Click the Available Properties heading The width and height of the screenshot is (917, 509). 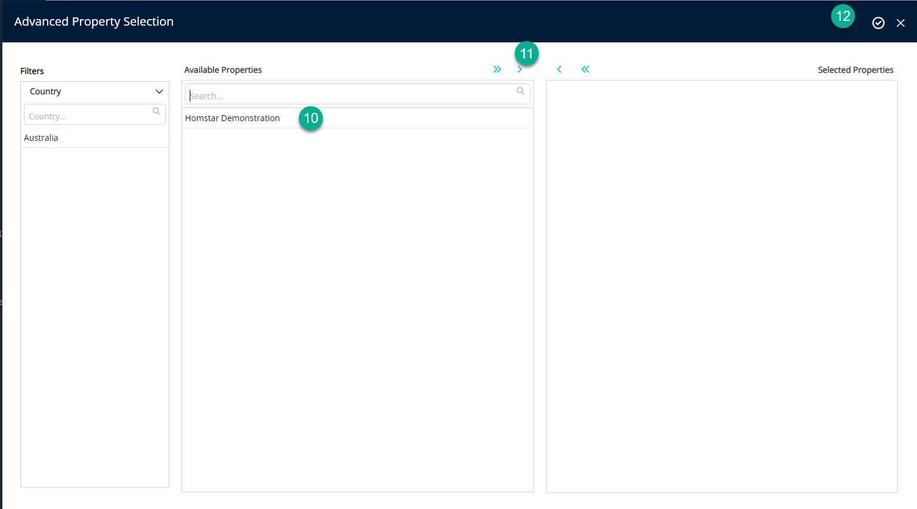point(223,70)
